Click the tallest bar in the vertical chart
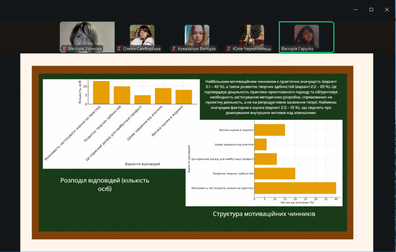Image resolution: width=396 pixels, height=252 pixels. [101, 93]
